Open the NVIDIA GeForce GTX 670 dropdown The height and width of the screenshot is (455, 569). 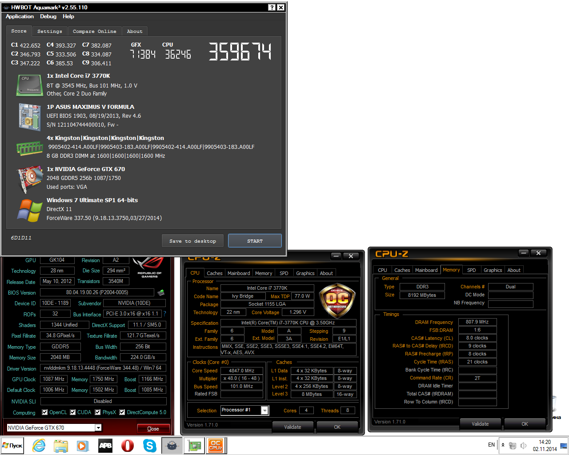tap(98, 428)
